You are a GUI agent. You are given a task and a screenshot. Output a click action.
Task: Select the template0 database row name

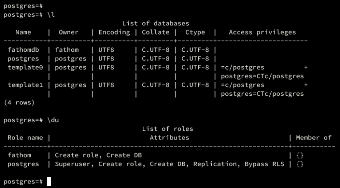point(25,67)
